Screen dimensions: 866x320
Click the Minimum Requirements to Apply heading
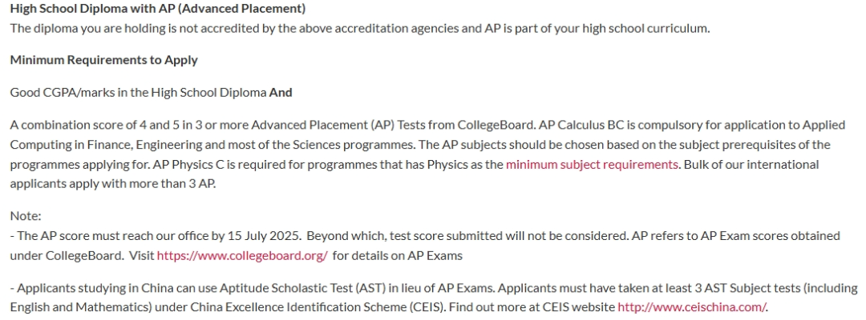tap(103, 60)
